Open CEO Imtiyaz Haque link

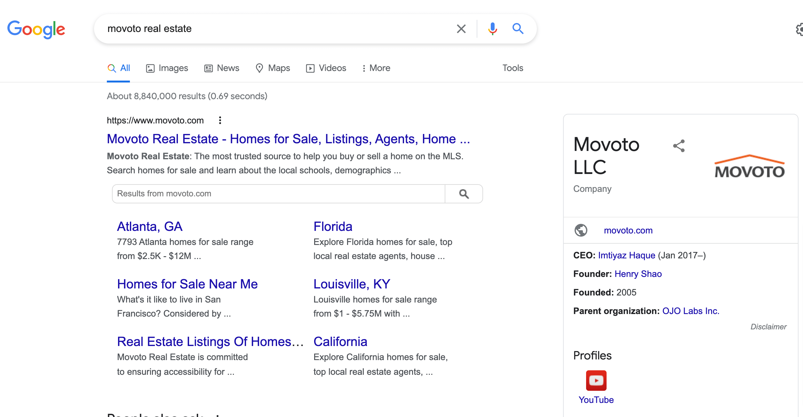click(626, 255)
